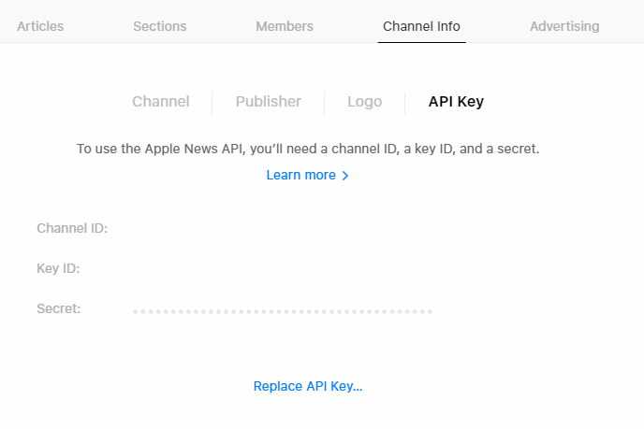
Task: Click the Secret label
Action: pyautogui.click(x=58, y=308)
